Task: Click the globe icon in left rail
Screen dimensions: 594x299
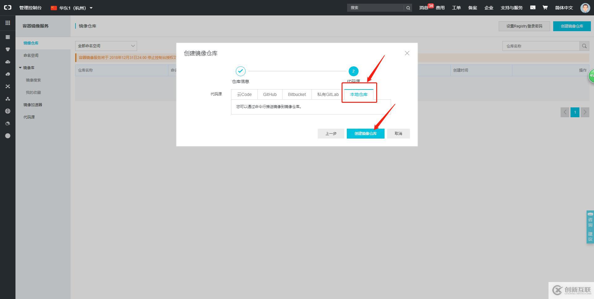Action: tap(8, 111)
